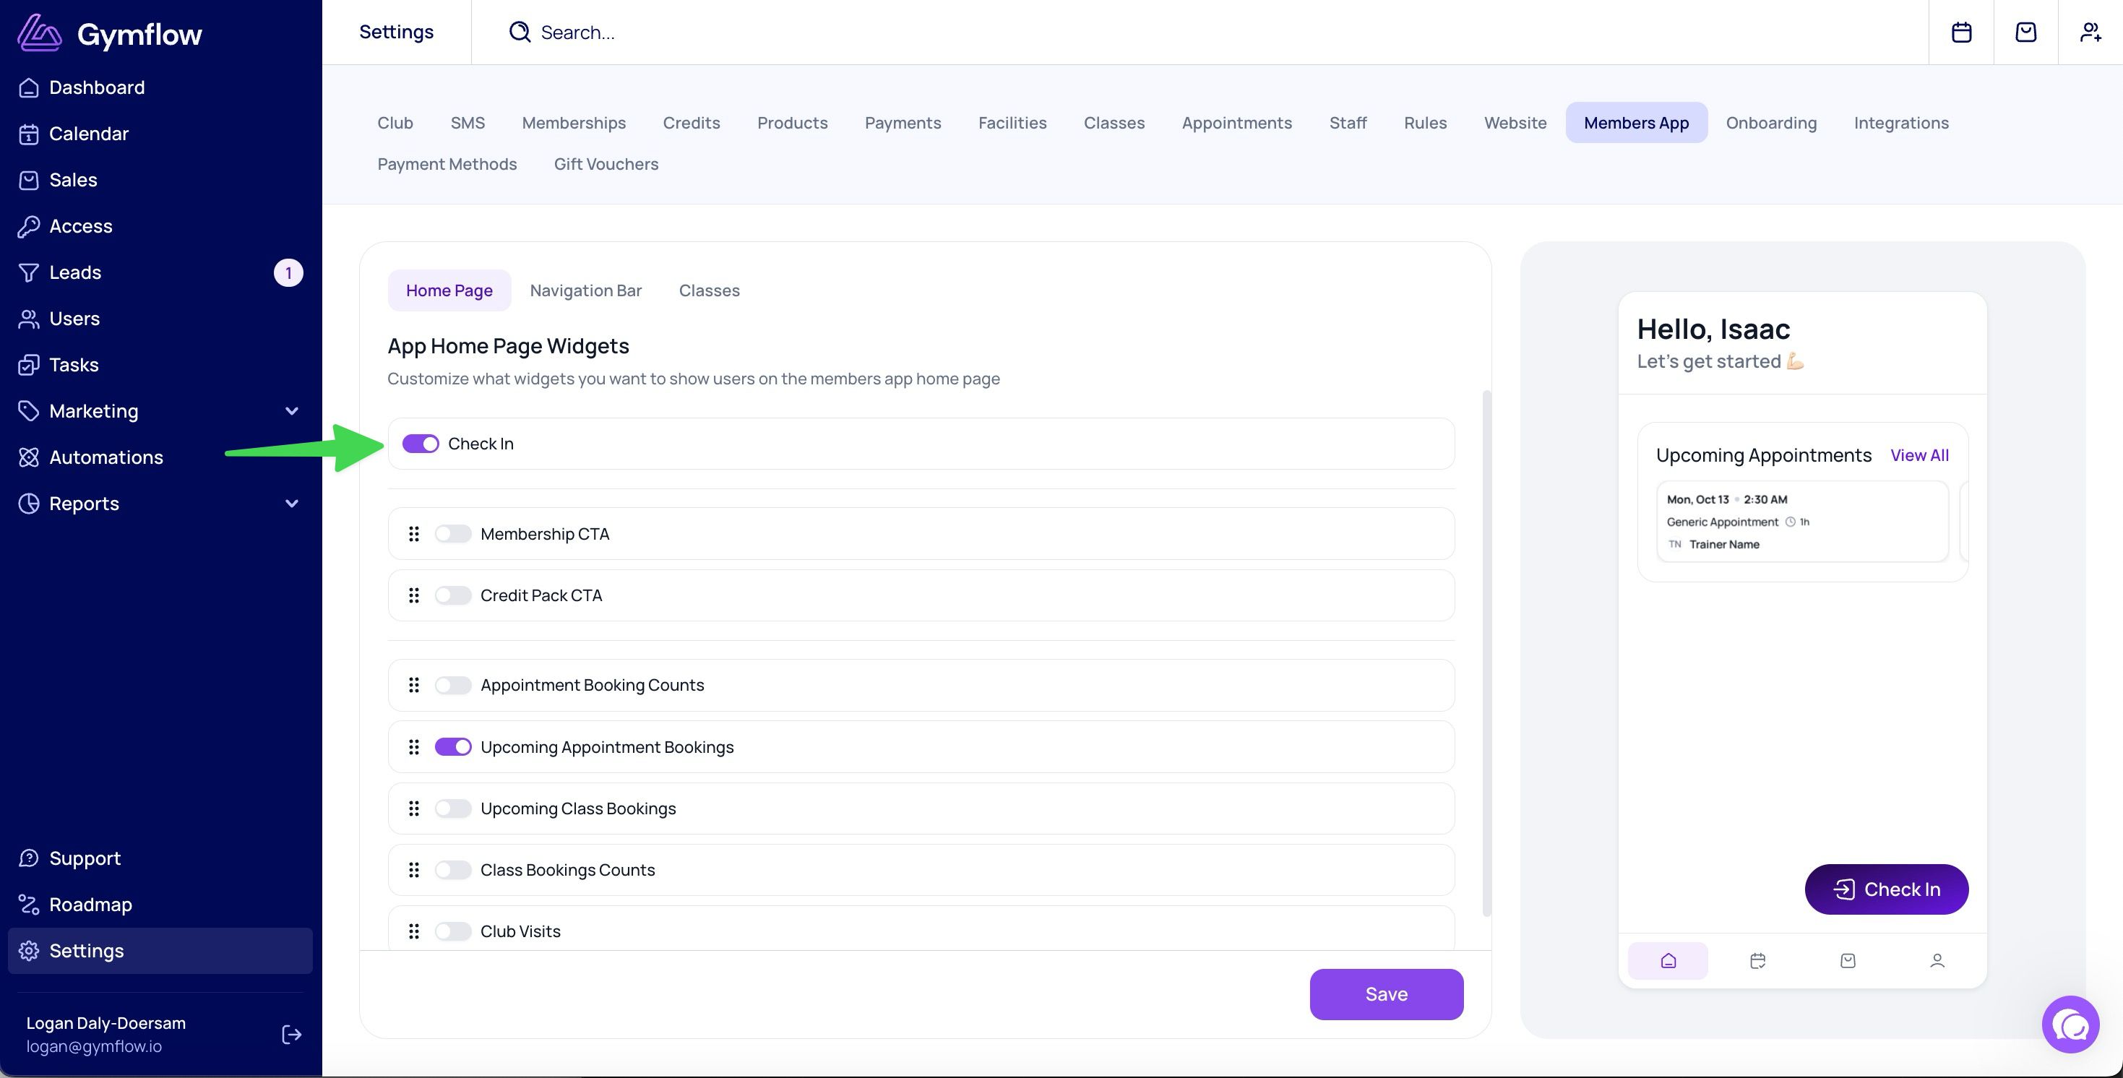The image size is (2123, 1078).
Task: Click the logan@gymflow.io account email
Action: pyautogui.click(x=94, y=1047)
